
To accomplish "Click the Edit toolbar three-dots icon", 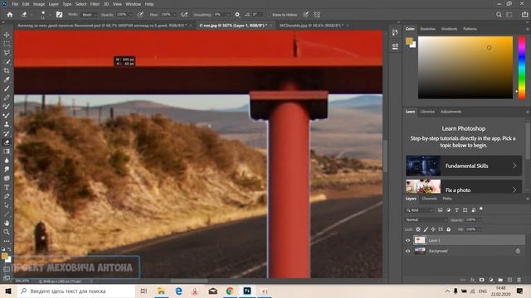I will (7, 241).
